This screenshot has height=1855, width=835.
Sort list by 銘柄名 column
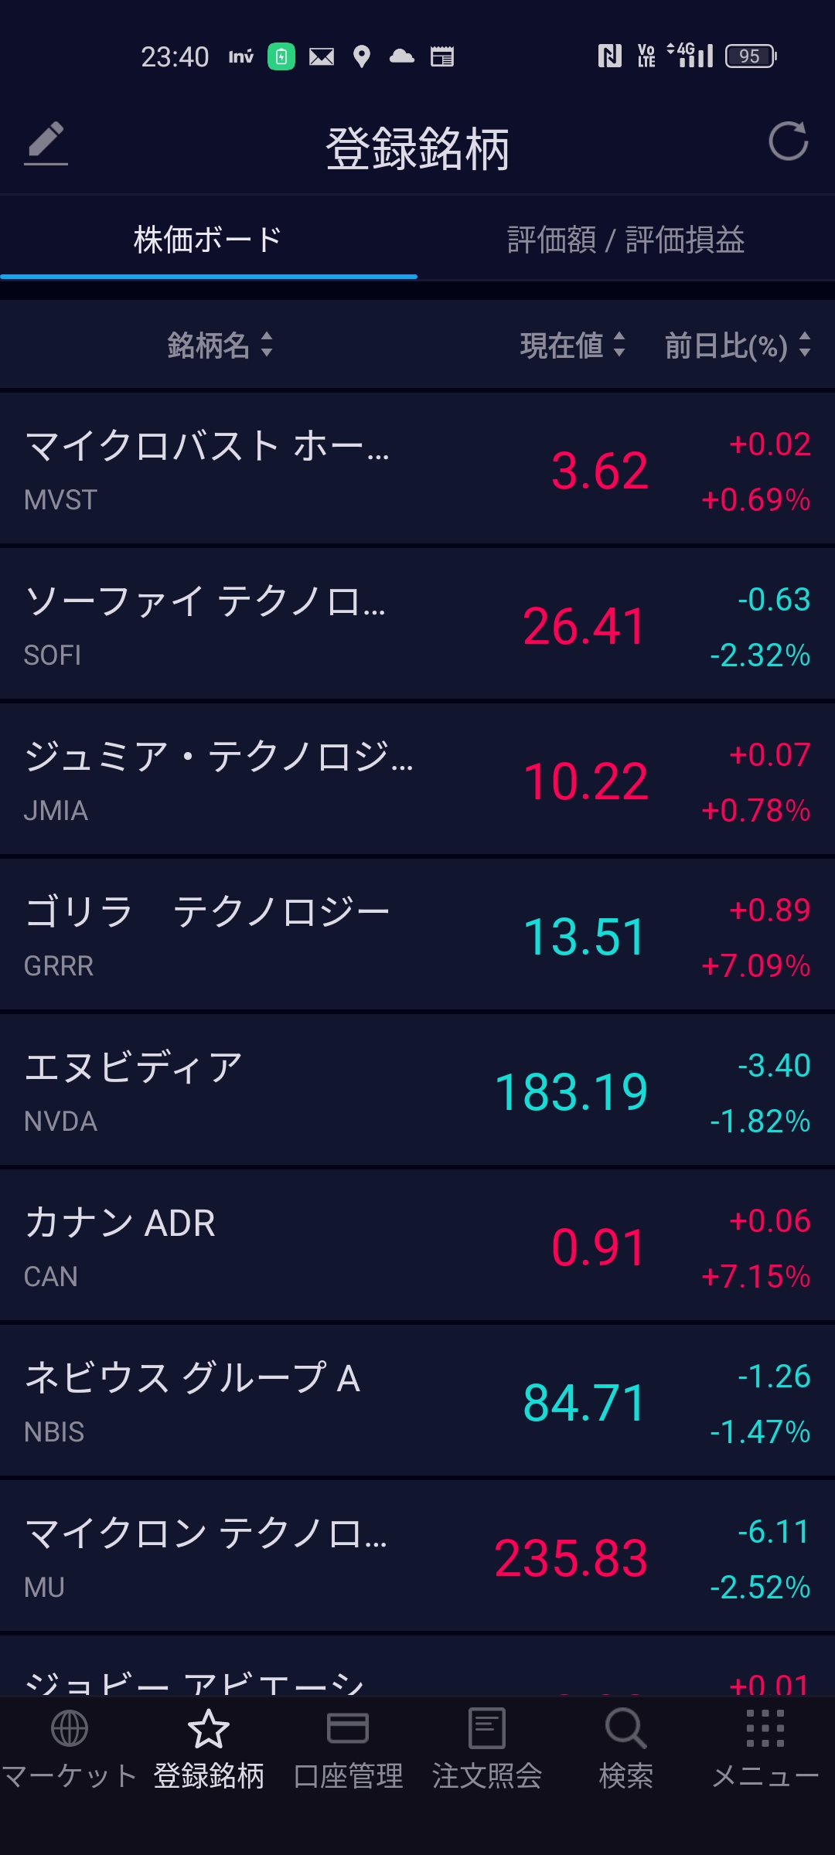(220, 345)
